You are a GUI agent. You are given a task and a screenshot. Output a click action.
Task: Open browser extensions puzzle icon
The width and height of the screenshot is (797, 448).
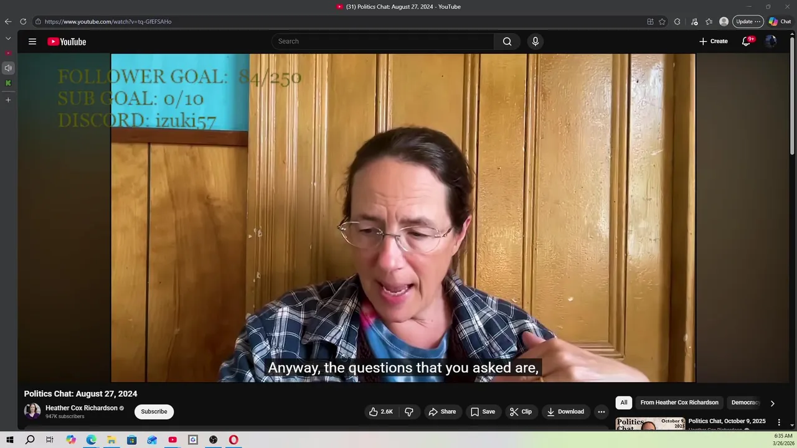(677, 21)
